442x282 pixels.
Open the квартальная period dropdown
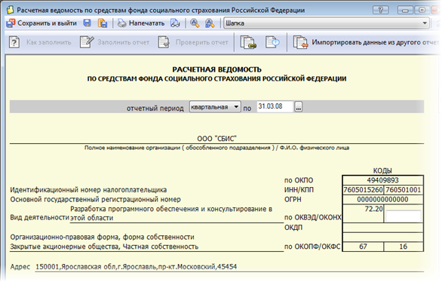pyautogui.click(x=215, y=107)
